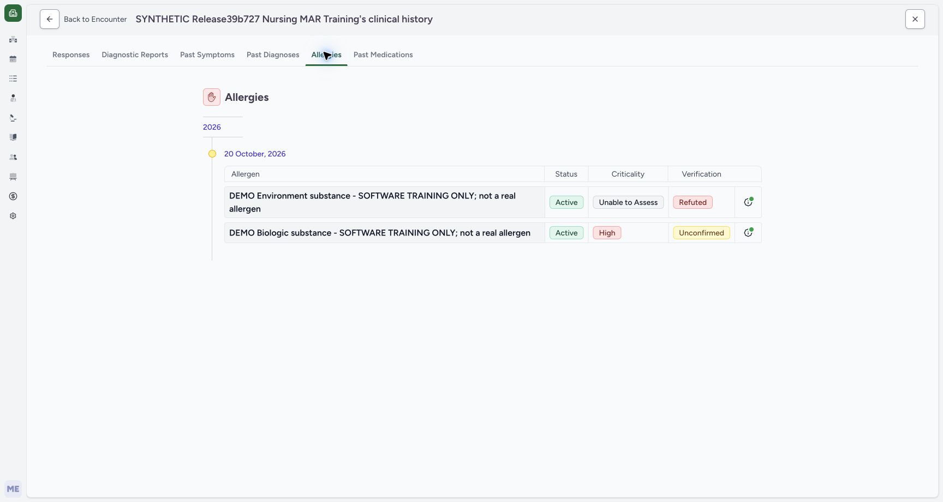Click the Allergies section heading
Viewport: 943px width, 502px height.
[247, 97]
